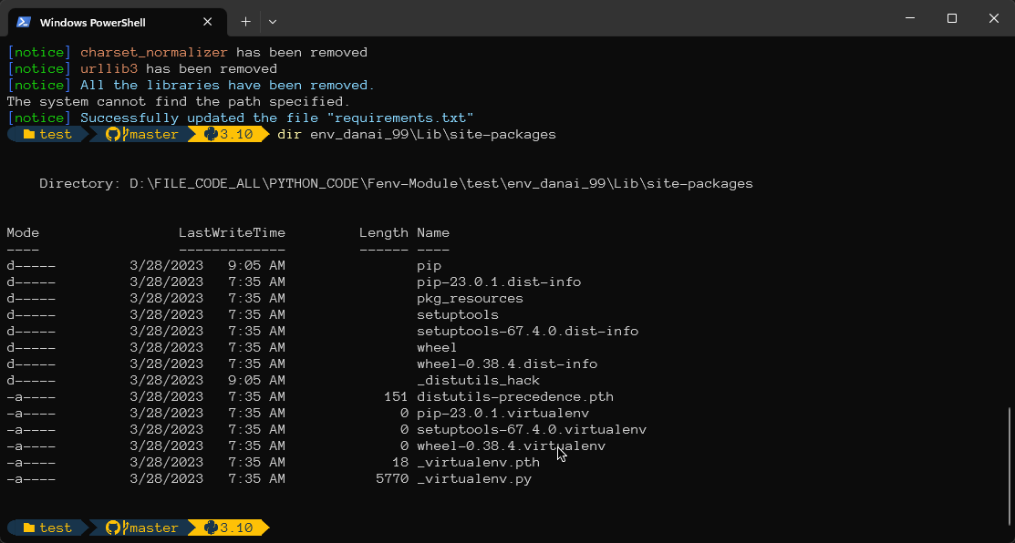Click GitHub icon in the bottom empty prompt
1015x543 pixels.
(114, 528)
